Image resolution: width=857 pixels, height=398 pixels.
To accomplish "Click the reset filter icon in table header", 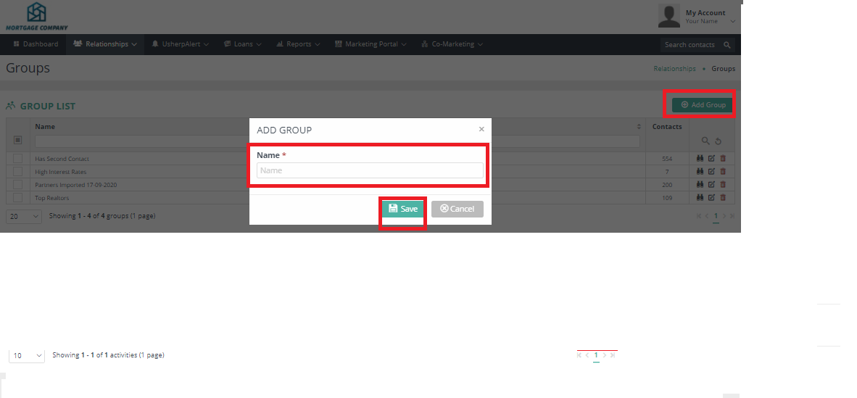I will pos(718,141).
